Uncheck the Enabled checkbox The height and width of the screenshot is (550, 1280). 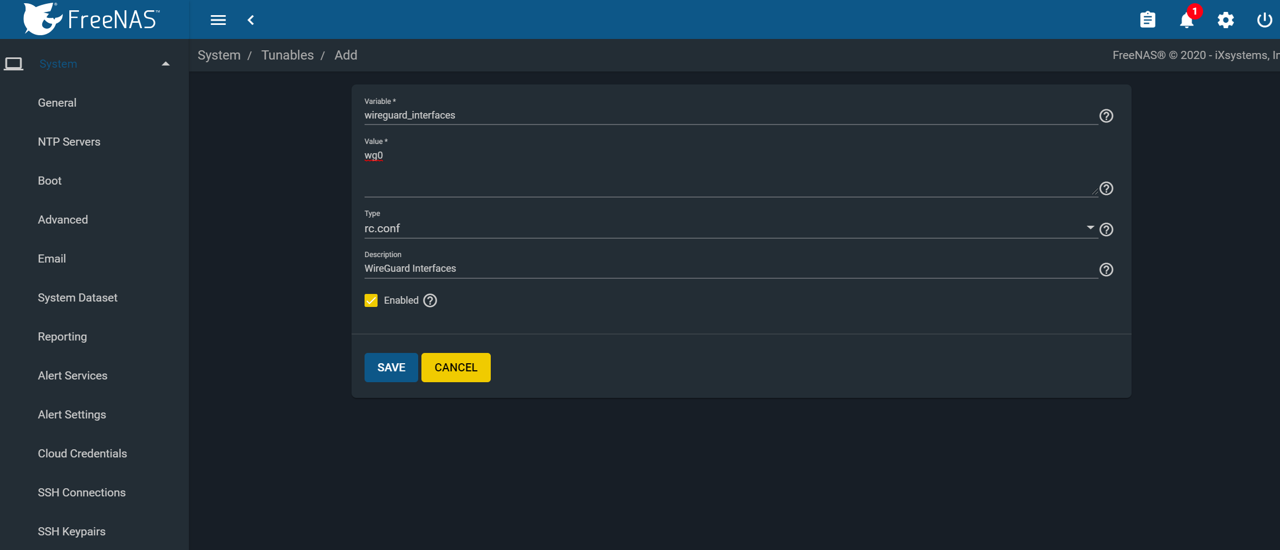(371, 300)
